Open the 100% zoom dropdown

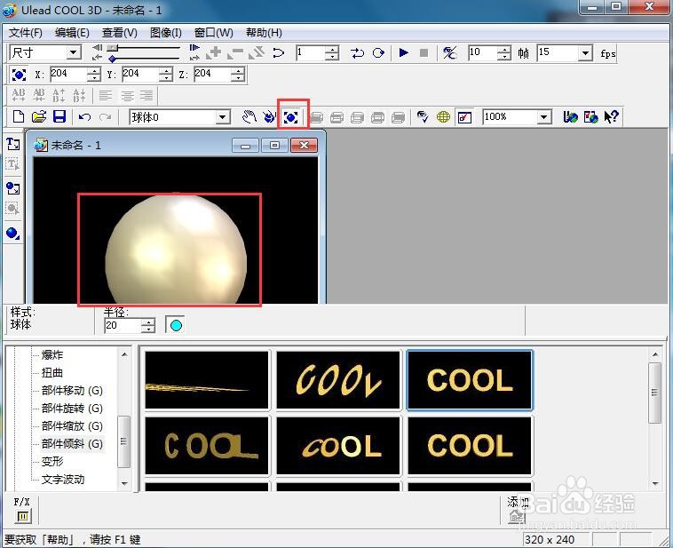click(x=543, y=117)
